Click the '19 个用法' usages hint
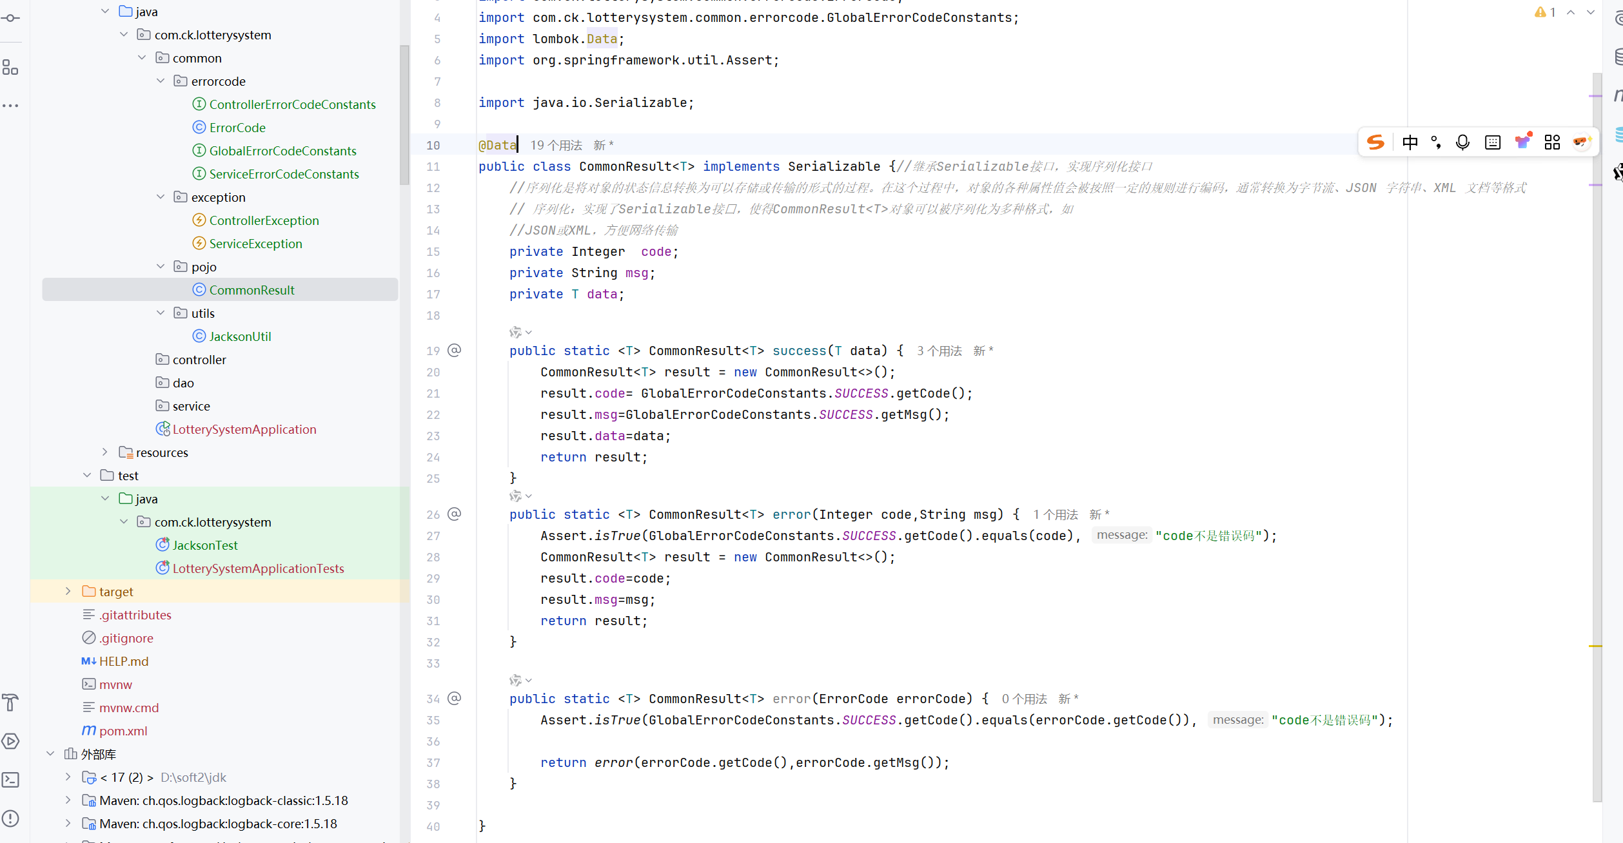The width and height of the screenshot is (1623, 843). (555, 146)
